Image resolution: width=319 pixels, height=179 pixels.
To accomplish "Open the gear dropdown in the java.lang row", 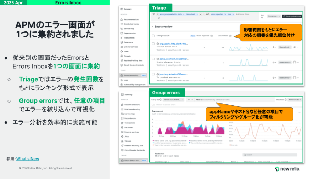I will tap(274, 77).
